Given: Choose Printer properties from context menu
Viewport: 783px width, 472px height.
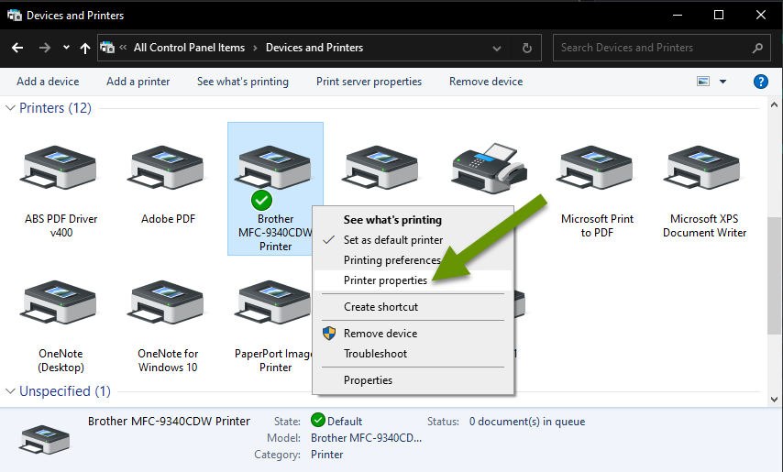Looking at the screenshot, I should (385, 280).
